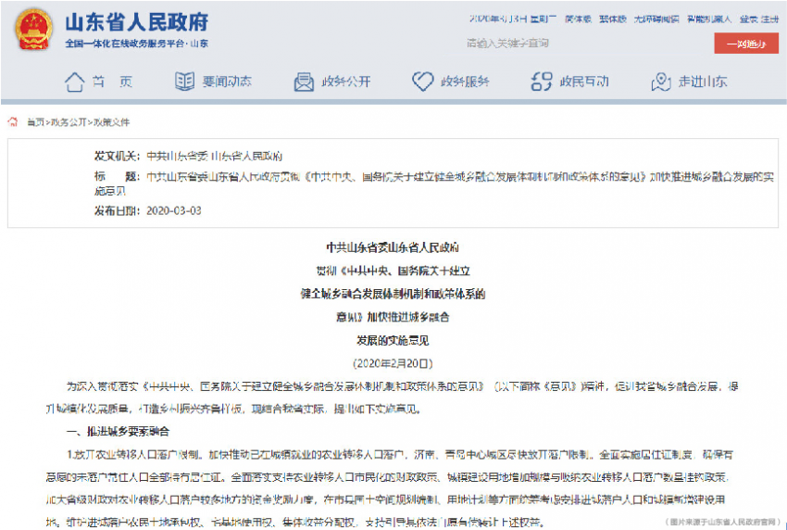Screen dimensions: 787x530
Task: Switch to 简体版 language link
Action: (578, 19)
